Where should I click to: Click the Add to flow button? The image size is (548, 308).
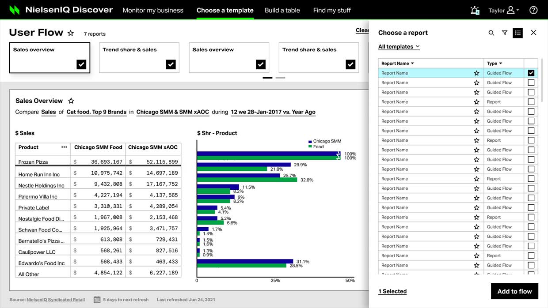pyautogui.click(x=514, y=291)
